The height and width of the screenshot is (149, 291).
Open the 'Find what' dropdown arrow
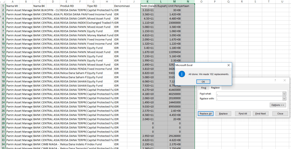284,94
